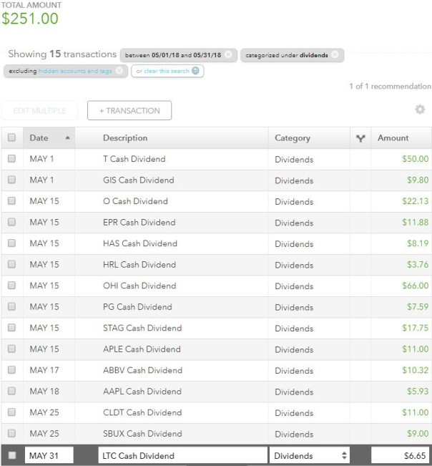432x466 pixels.
Task: Sort by Date column arrow
Action: tap(67, 138)
